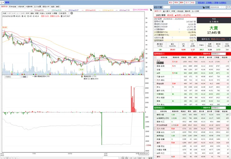Click help icon next to 1日籌碼集中

pos(179,29)
